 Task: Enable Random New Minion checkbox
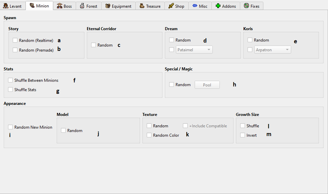(x=10, y=127)
